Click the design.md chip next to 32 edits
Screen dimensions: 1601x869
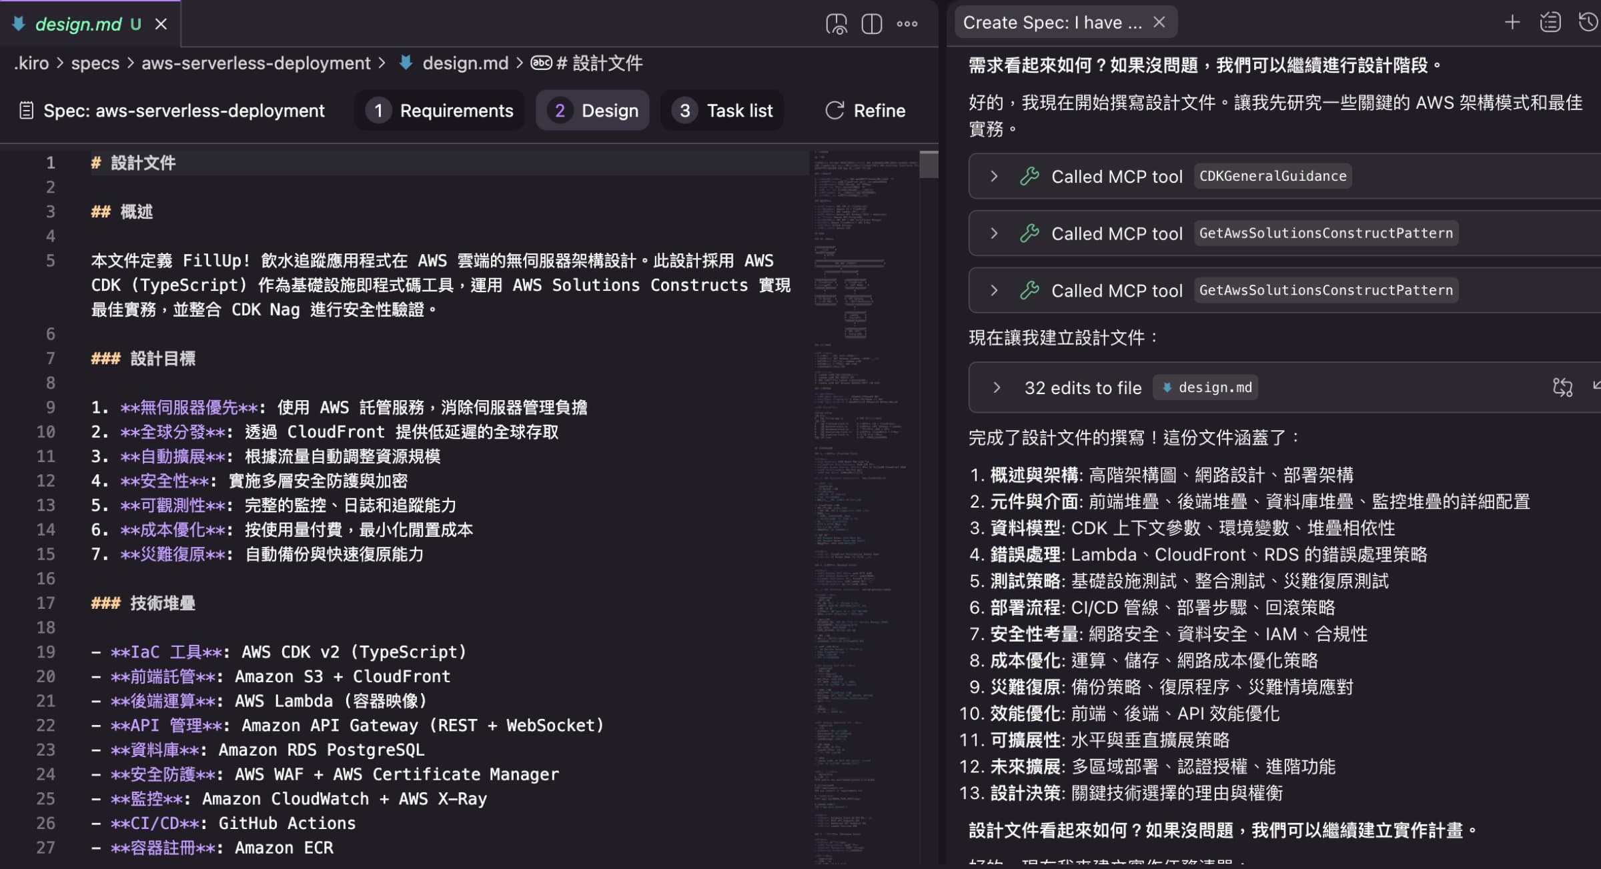[x=1205, y=387]
